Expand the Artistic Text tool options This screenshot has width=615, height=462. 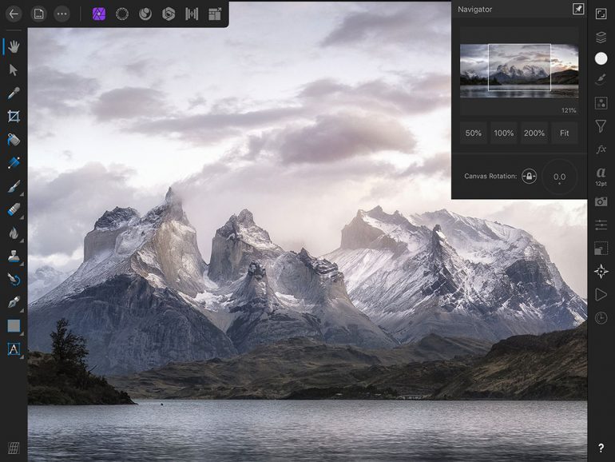[14, 348]
